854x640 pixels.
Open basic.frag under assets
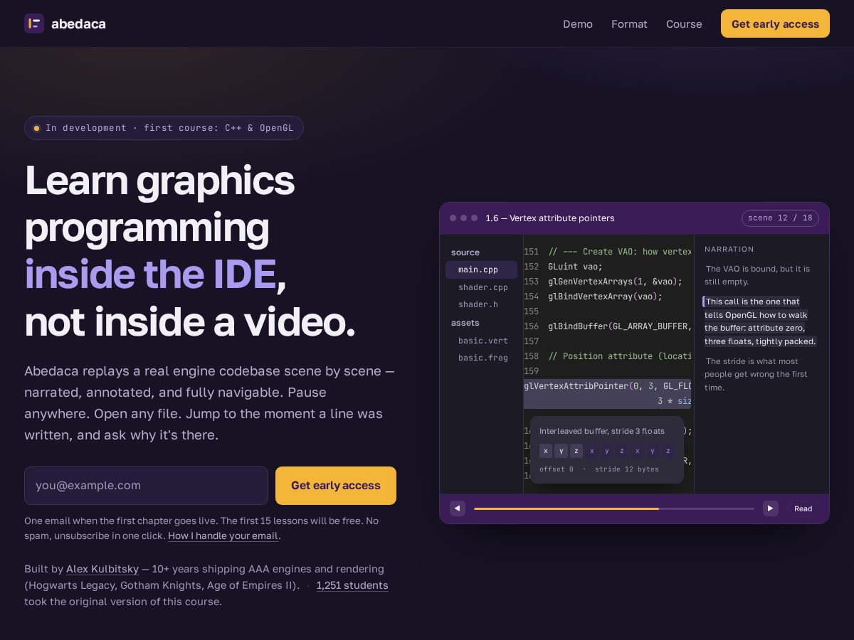pos(481,358)
